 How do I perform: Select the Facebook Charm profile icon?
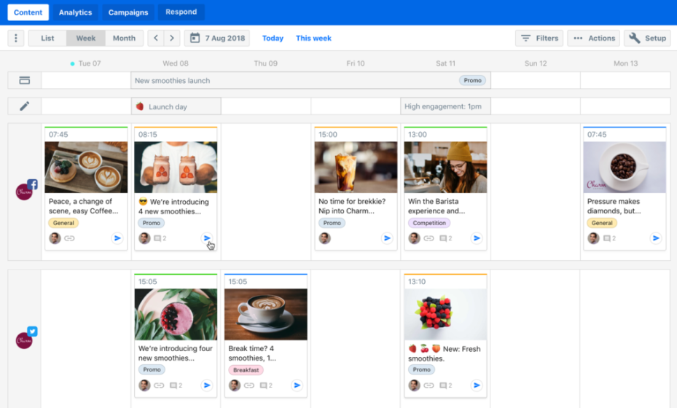tap(26, 190)
